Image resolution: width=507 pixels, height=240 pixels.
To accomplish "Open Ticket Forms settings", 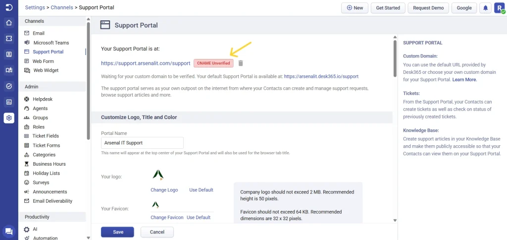I will coord(46,145).
